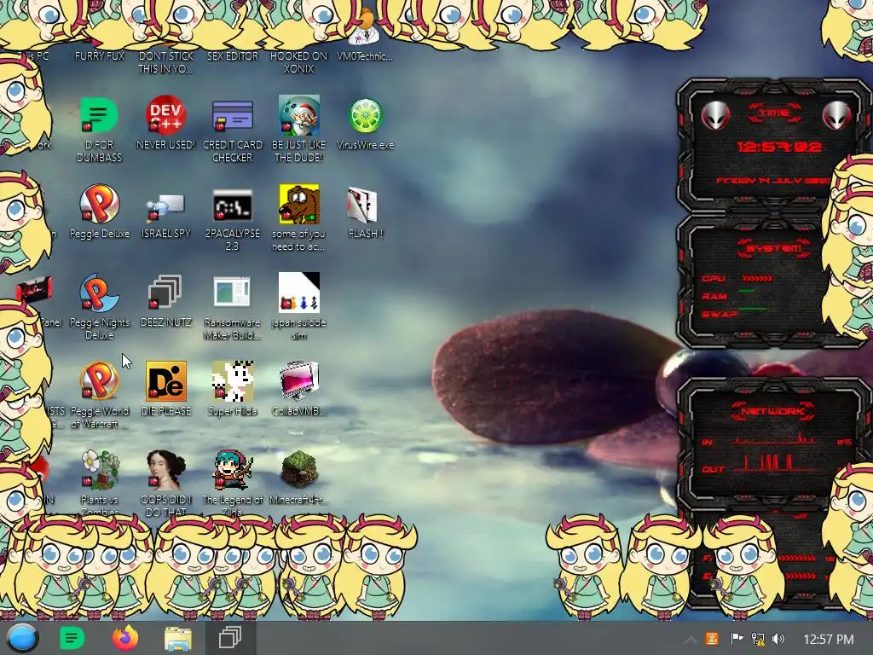Select the Plants vs Zombies icon
Screen dimensions: 873x655
[x=99, y=470]
